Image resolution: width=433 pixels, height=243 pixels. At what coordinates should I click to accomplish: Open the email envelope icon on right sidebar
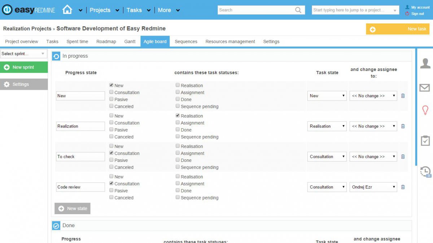pos(425,88)
